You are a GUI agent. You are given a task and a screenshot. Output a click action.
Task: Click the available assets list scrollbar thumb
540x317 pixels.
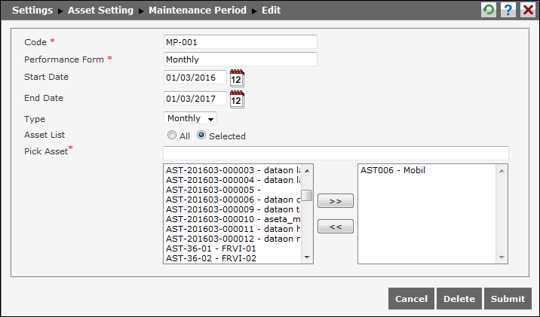tap(307, 195)
